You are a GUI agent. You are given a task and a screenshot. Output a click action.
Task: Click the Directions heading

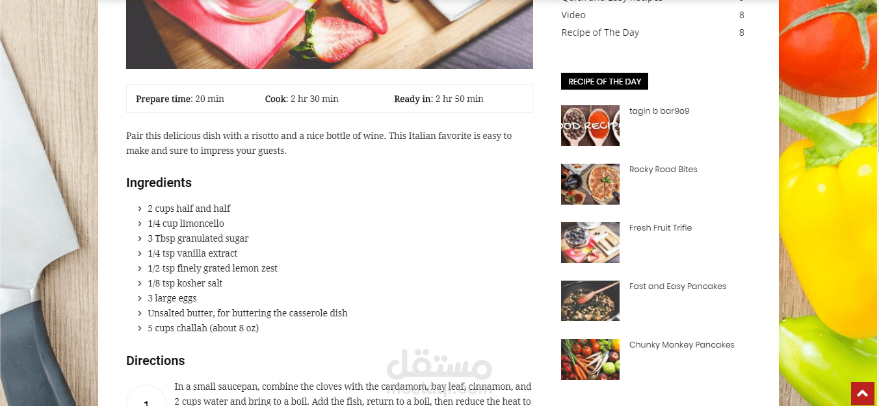(155, 361)
